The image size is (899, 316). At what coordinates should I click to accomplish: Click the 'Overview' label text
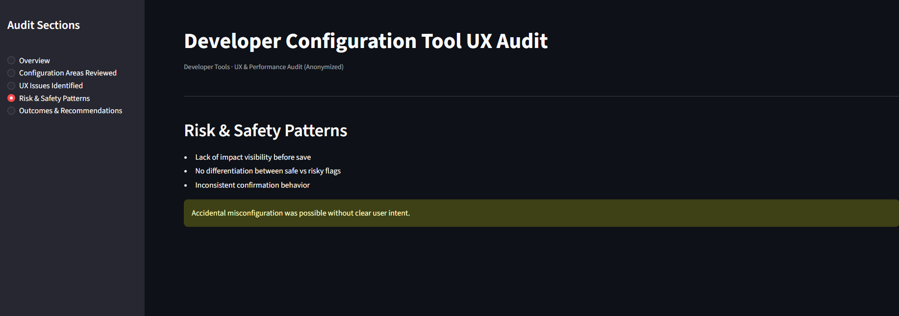(34, 61)
